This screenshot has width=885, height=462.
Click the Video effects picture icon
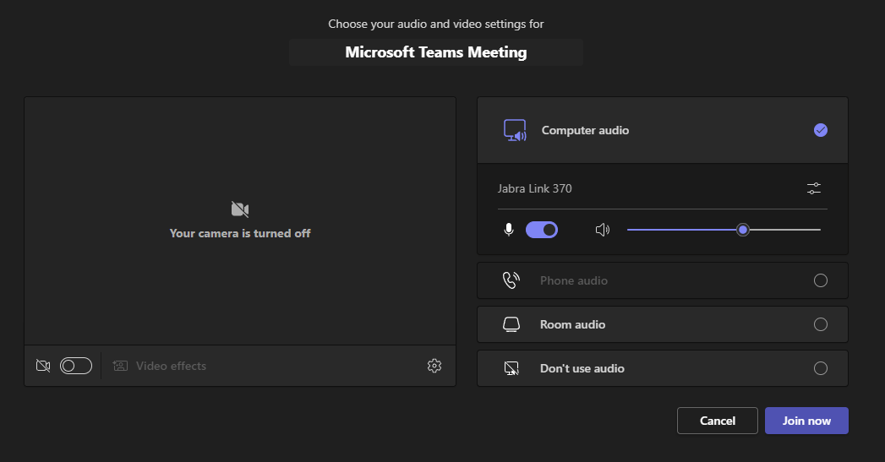(x=120, y=366)
